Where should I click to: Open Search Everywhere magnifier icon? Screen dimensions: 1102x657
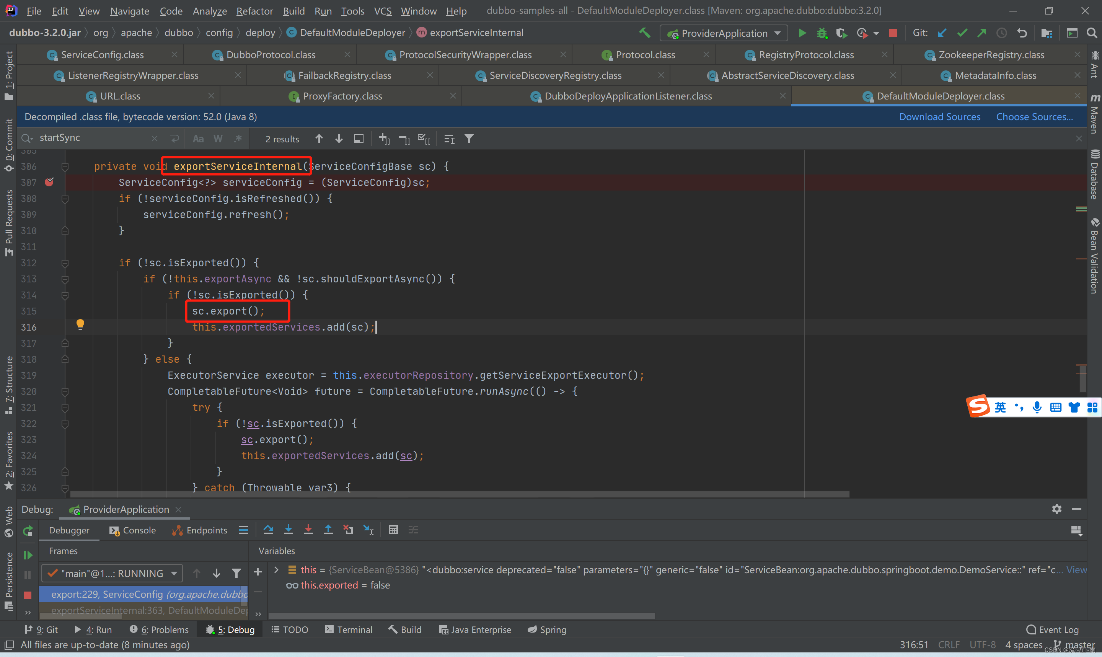tap(1091, 33)
